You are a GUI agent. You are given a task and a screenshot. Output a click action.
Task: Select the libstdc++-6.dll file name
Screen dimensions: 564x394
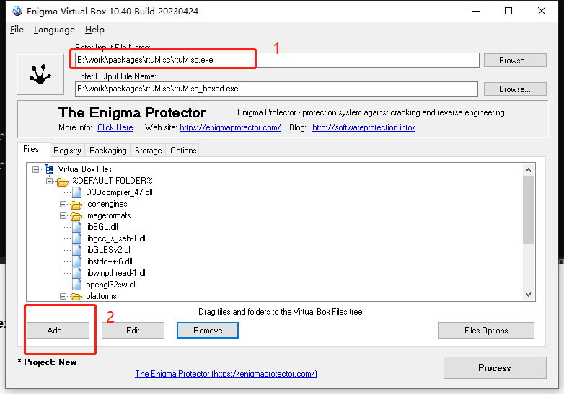click(109, 261)
